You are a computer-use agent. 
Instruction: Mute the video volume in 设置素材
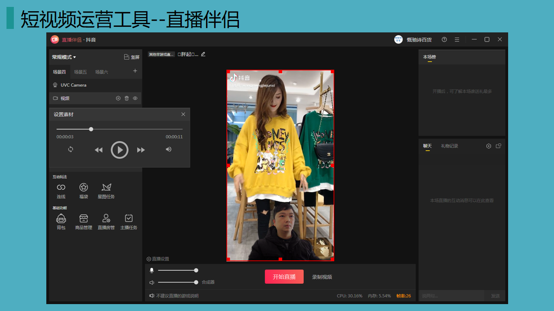click(x=169, y=149)
